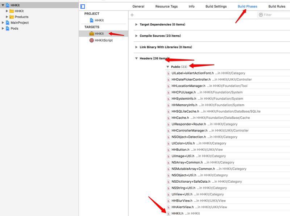
Task: Click header icon of HHControllerManager.h
Action: point(168,130)
